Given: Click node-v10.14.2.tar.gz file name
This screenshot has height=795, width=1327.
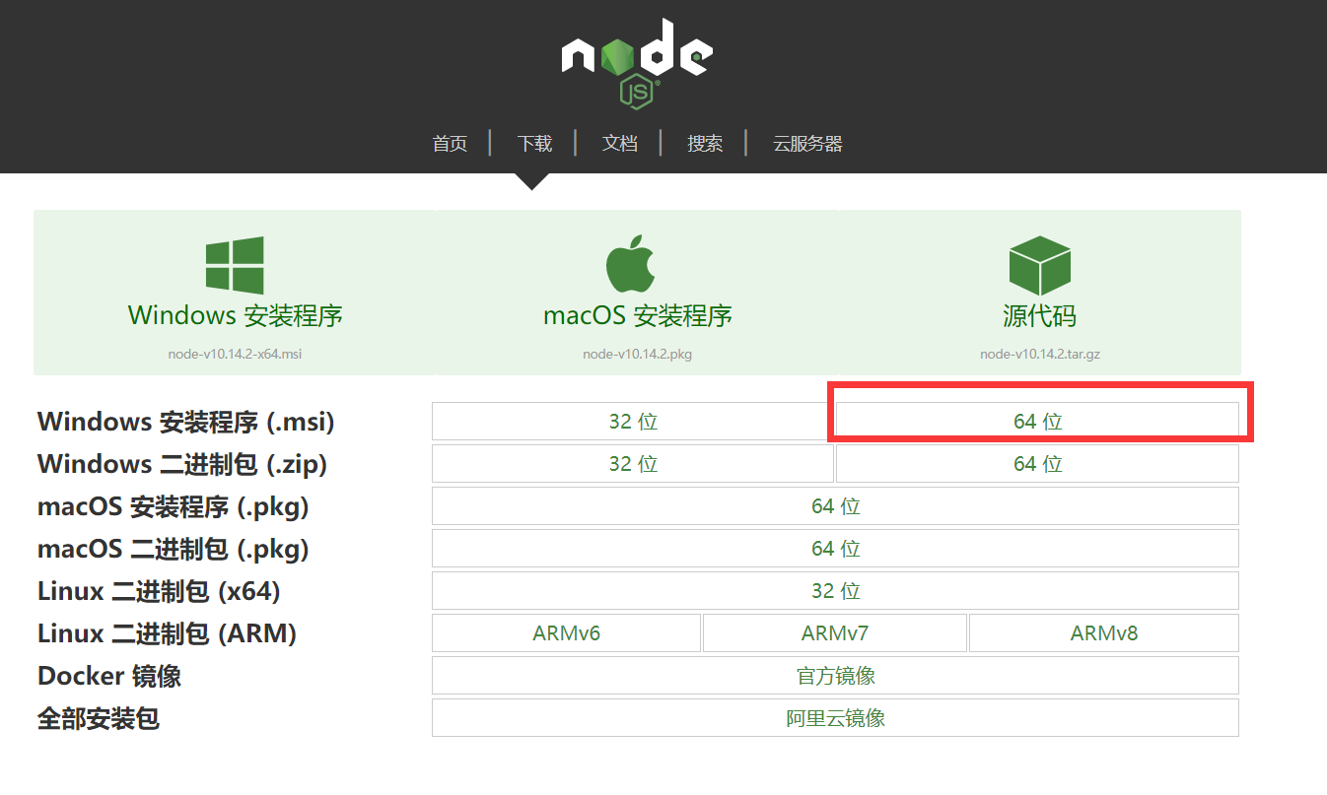Looking at the screenshot, I should click(x=1040, y=354).
